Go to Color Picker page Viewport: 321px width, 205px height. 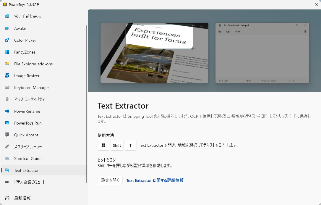[44, 40]
